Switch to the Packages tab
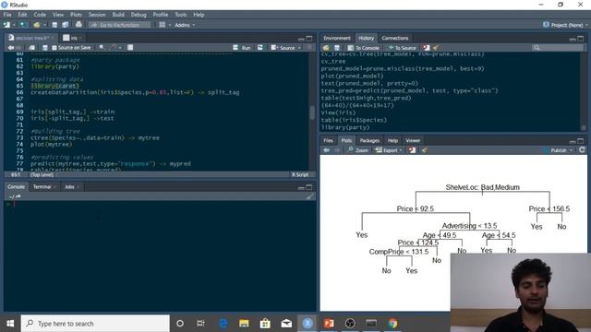The image size is (591, 332). click(x=369, y=140)
